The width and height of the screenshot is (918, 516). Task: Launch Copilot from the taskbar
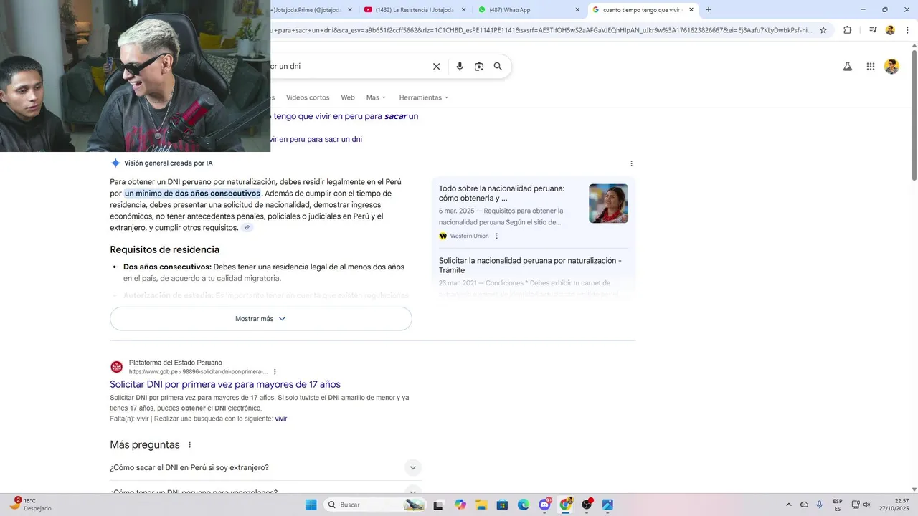[x=460, y=505]
